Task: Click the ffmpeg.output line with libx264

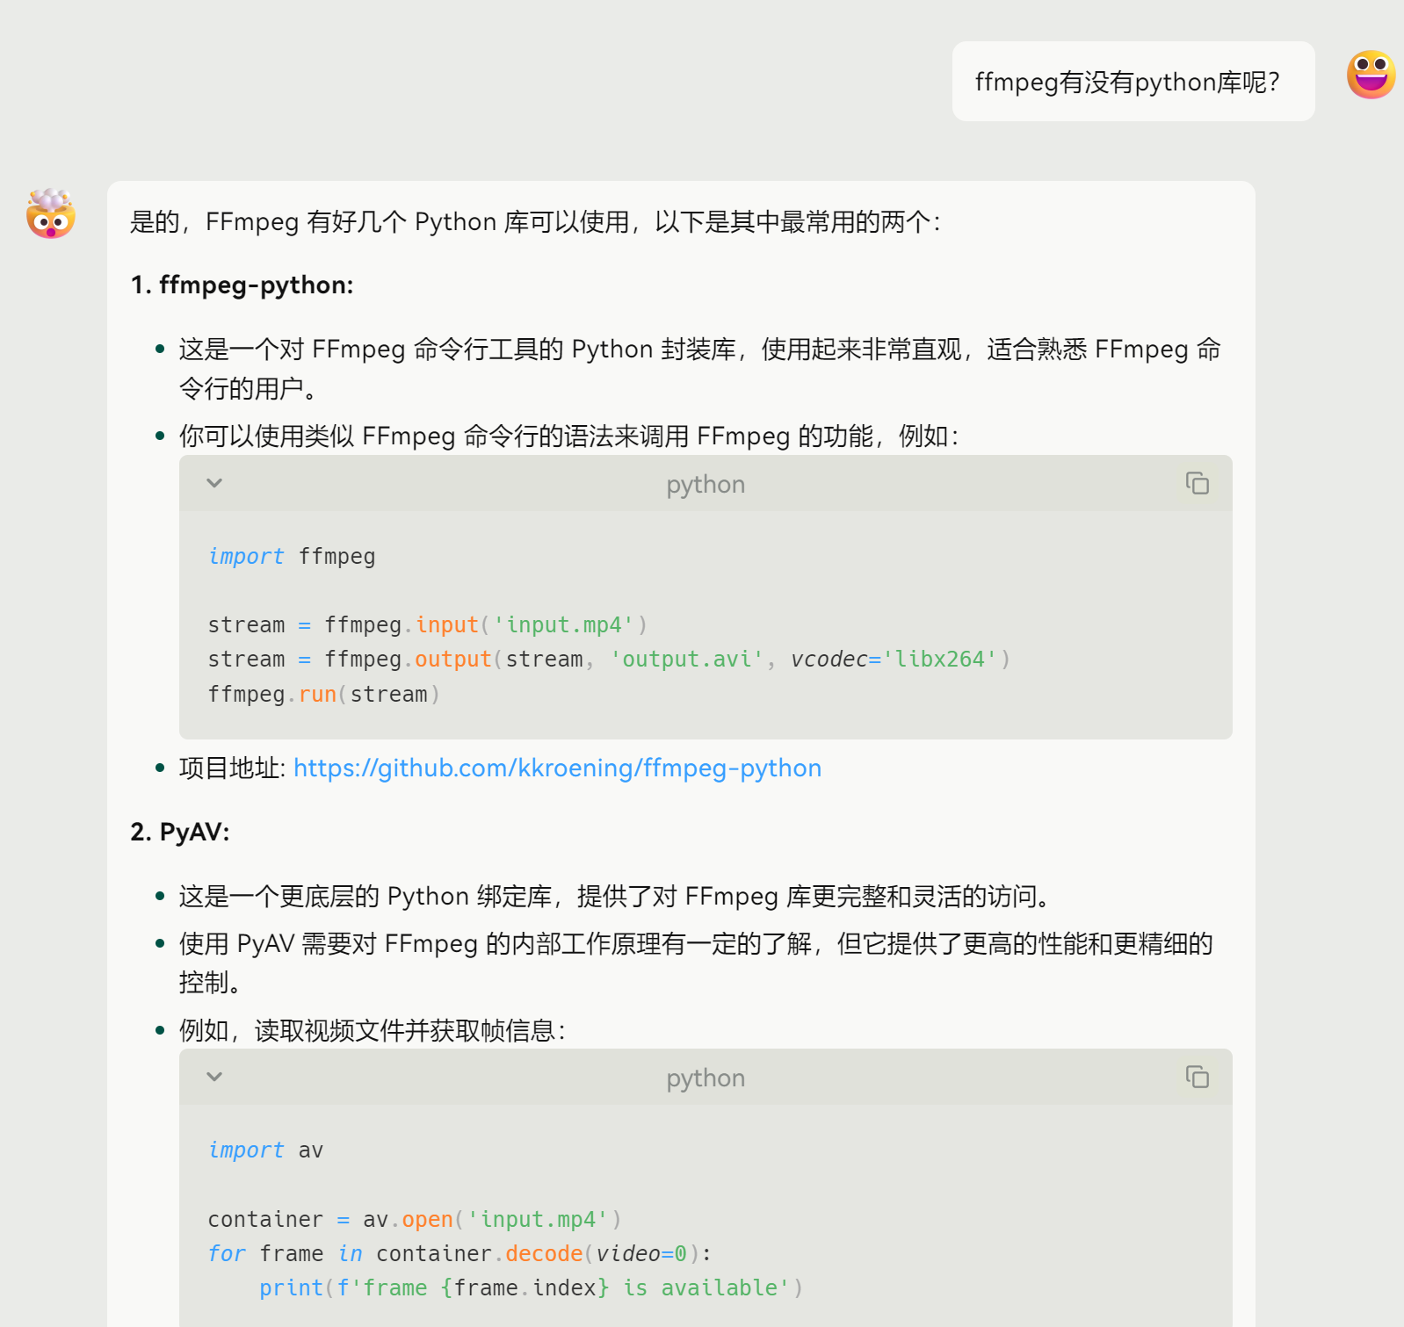Action: click(608, 660)
